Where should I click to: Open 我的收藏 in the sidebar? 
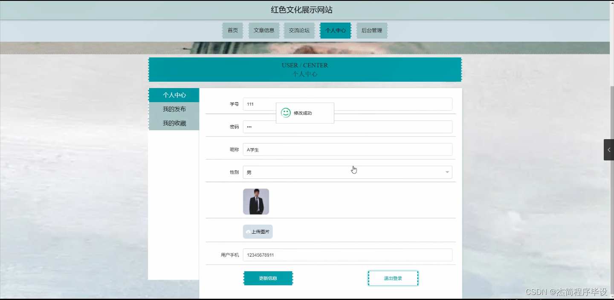[x=174, y=123]
